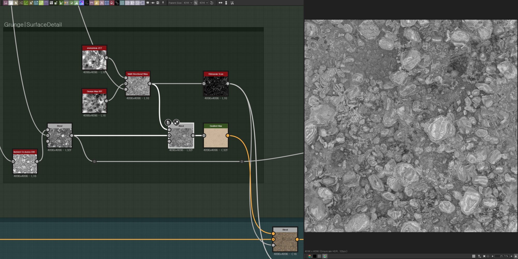Image resolution: width=518 pixels, height=259 pixels.
Task: Add a comment using the speech bubble icon
Action: (148, 3)
